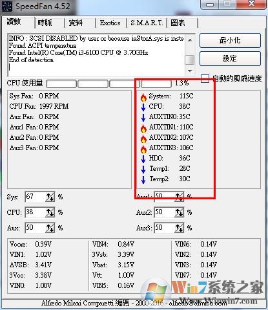Open the 設定 configuration button
Viewport: 268px width, 310px height.
click(x=230, y=58)
